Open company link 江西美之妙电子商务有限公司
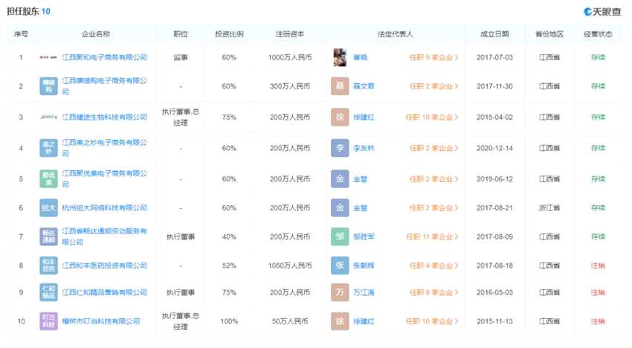The width and height of the screenshot is (632, 348). [104, 148]
